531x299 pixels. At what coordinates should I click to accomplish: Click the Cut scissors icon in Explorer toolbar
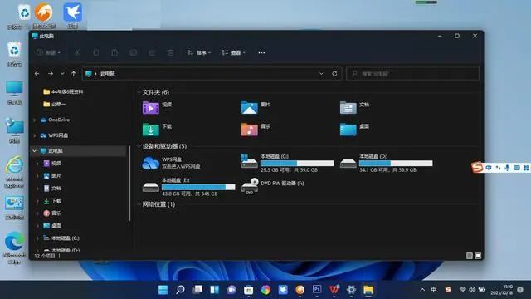77,52
